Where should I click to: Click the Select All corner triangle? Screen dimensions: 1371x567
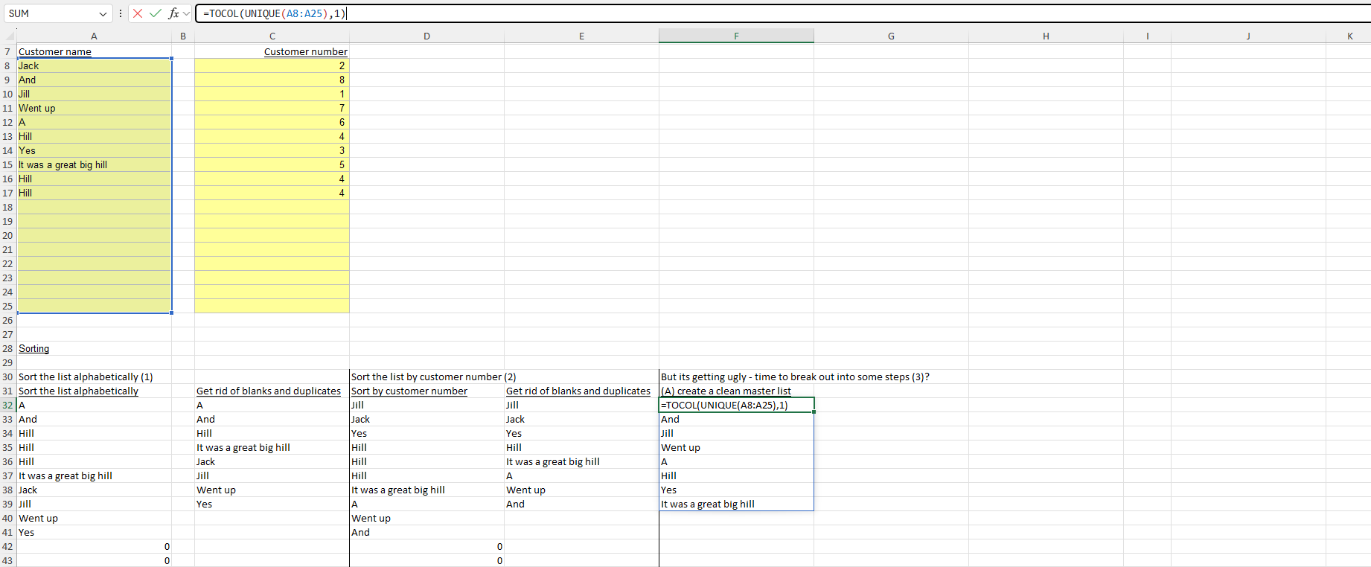click(x=10, y=36)
